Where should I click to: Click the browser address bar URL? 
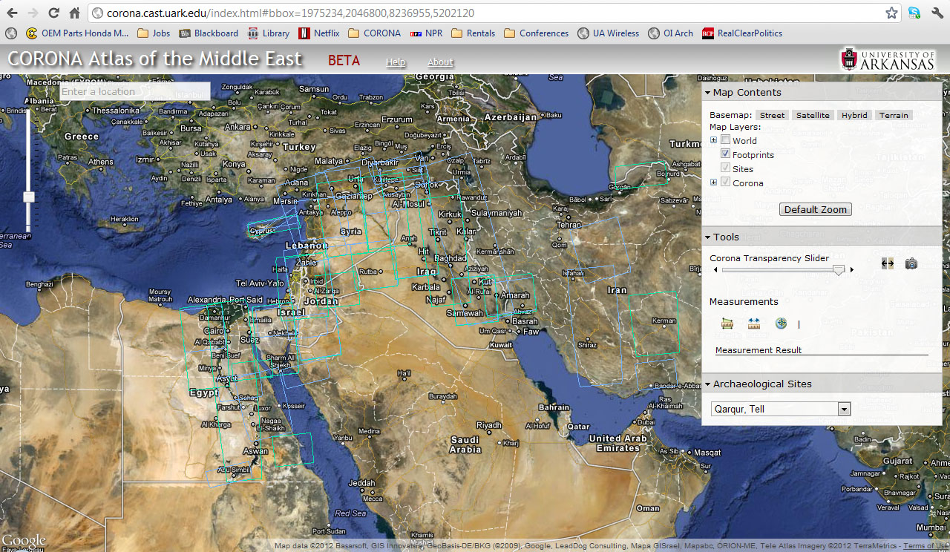(290, 13)
